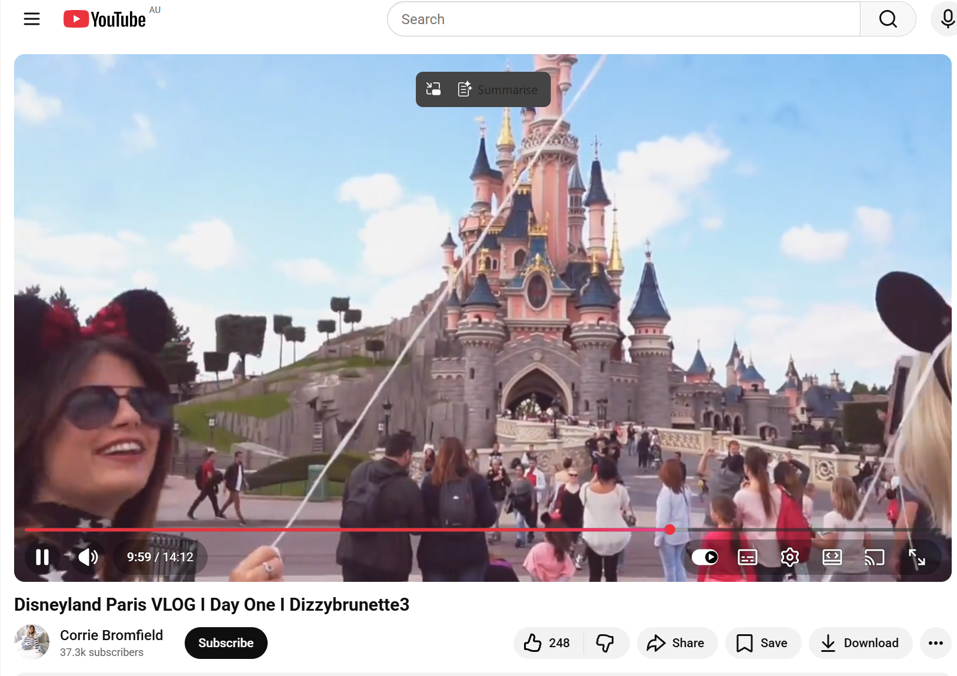Click the 37.3k subscribers text
957x676 pixels.
click(102, 652)
